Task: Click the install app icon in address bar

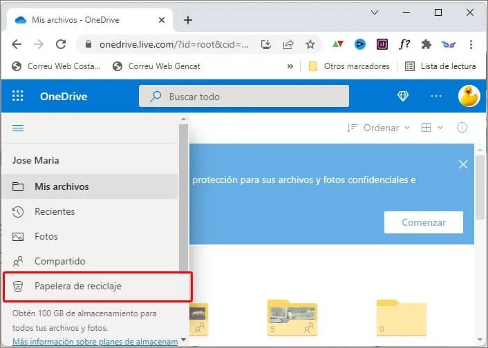Action: point(266,44)
